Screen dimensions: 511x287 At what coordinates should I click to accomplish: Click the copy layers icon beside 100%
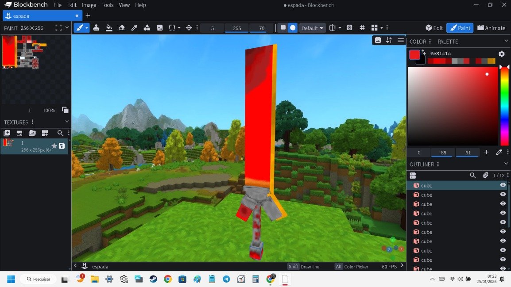coord(65,110)
